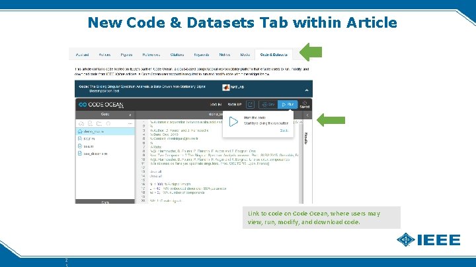476x267 pixels.
Task: Click the new file icon in file toolbar
Action: (90, 123)
